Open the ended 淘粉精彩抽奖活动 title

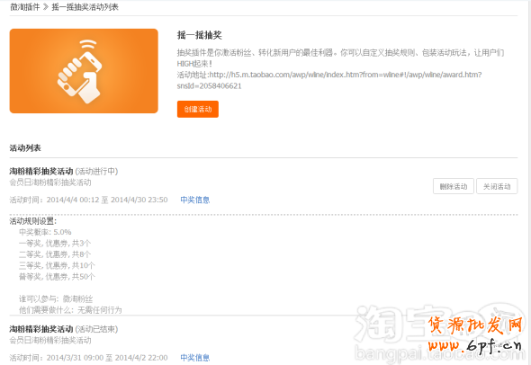(41, 329)
